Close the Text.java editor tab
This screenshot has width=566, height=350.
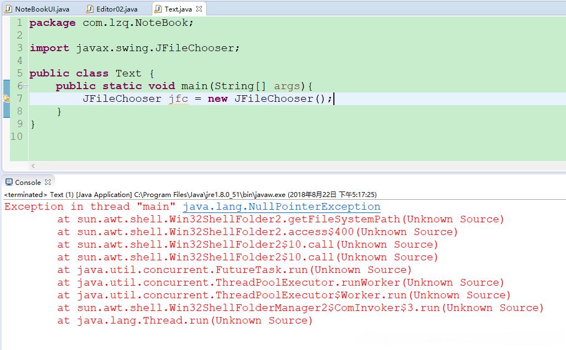click(x=199, y=9)
